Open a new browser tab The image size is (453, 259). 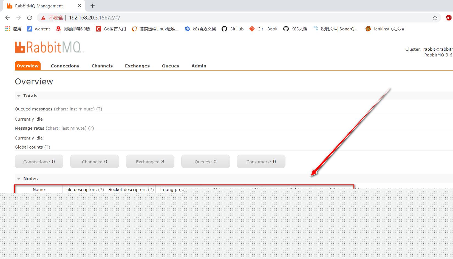[x=92, y=6]
